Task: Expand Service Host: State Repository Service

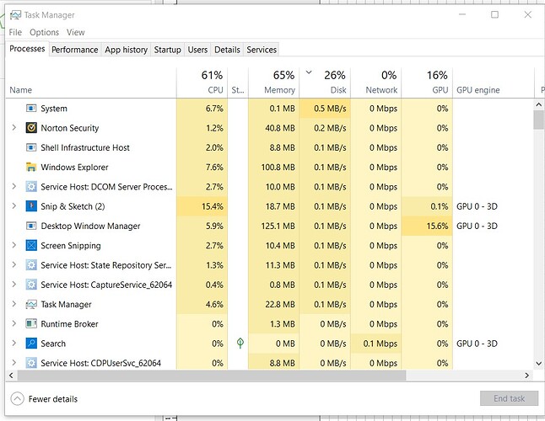Action: tap(13, 265)
